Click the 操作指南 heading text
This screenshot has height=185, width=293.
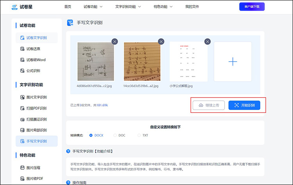click(79, 183)
